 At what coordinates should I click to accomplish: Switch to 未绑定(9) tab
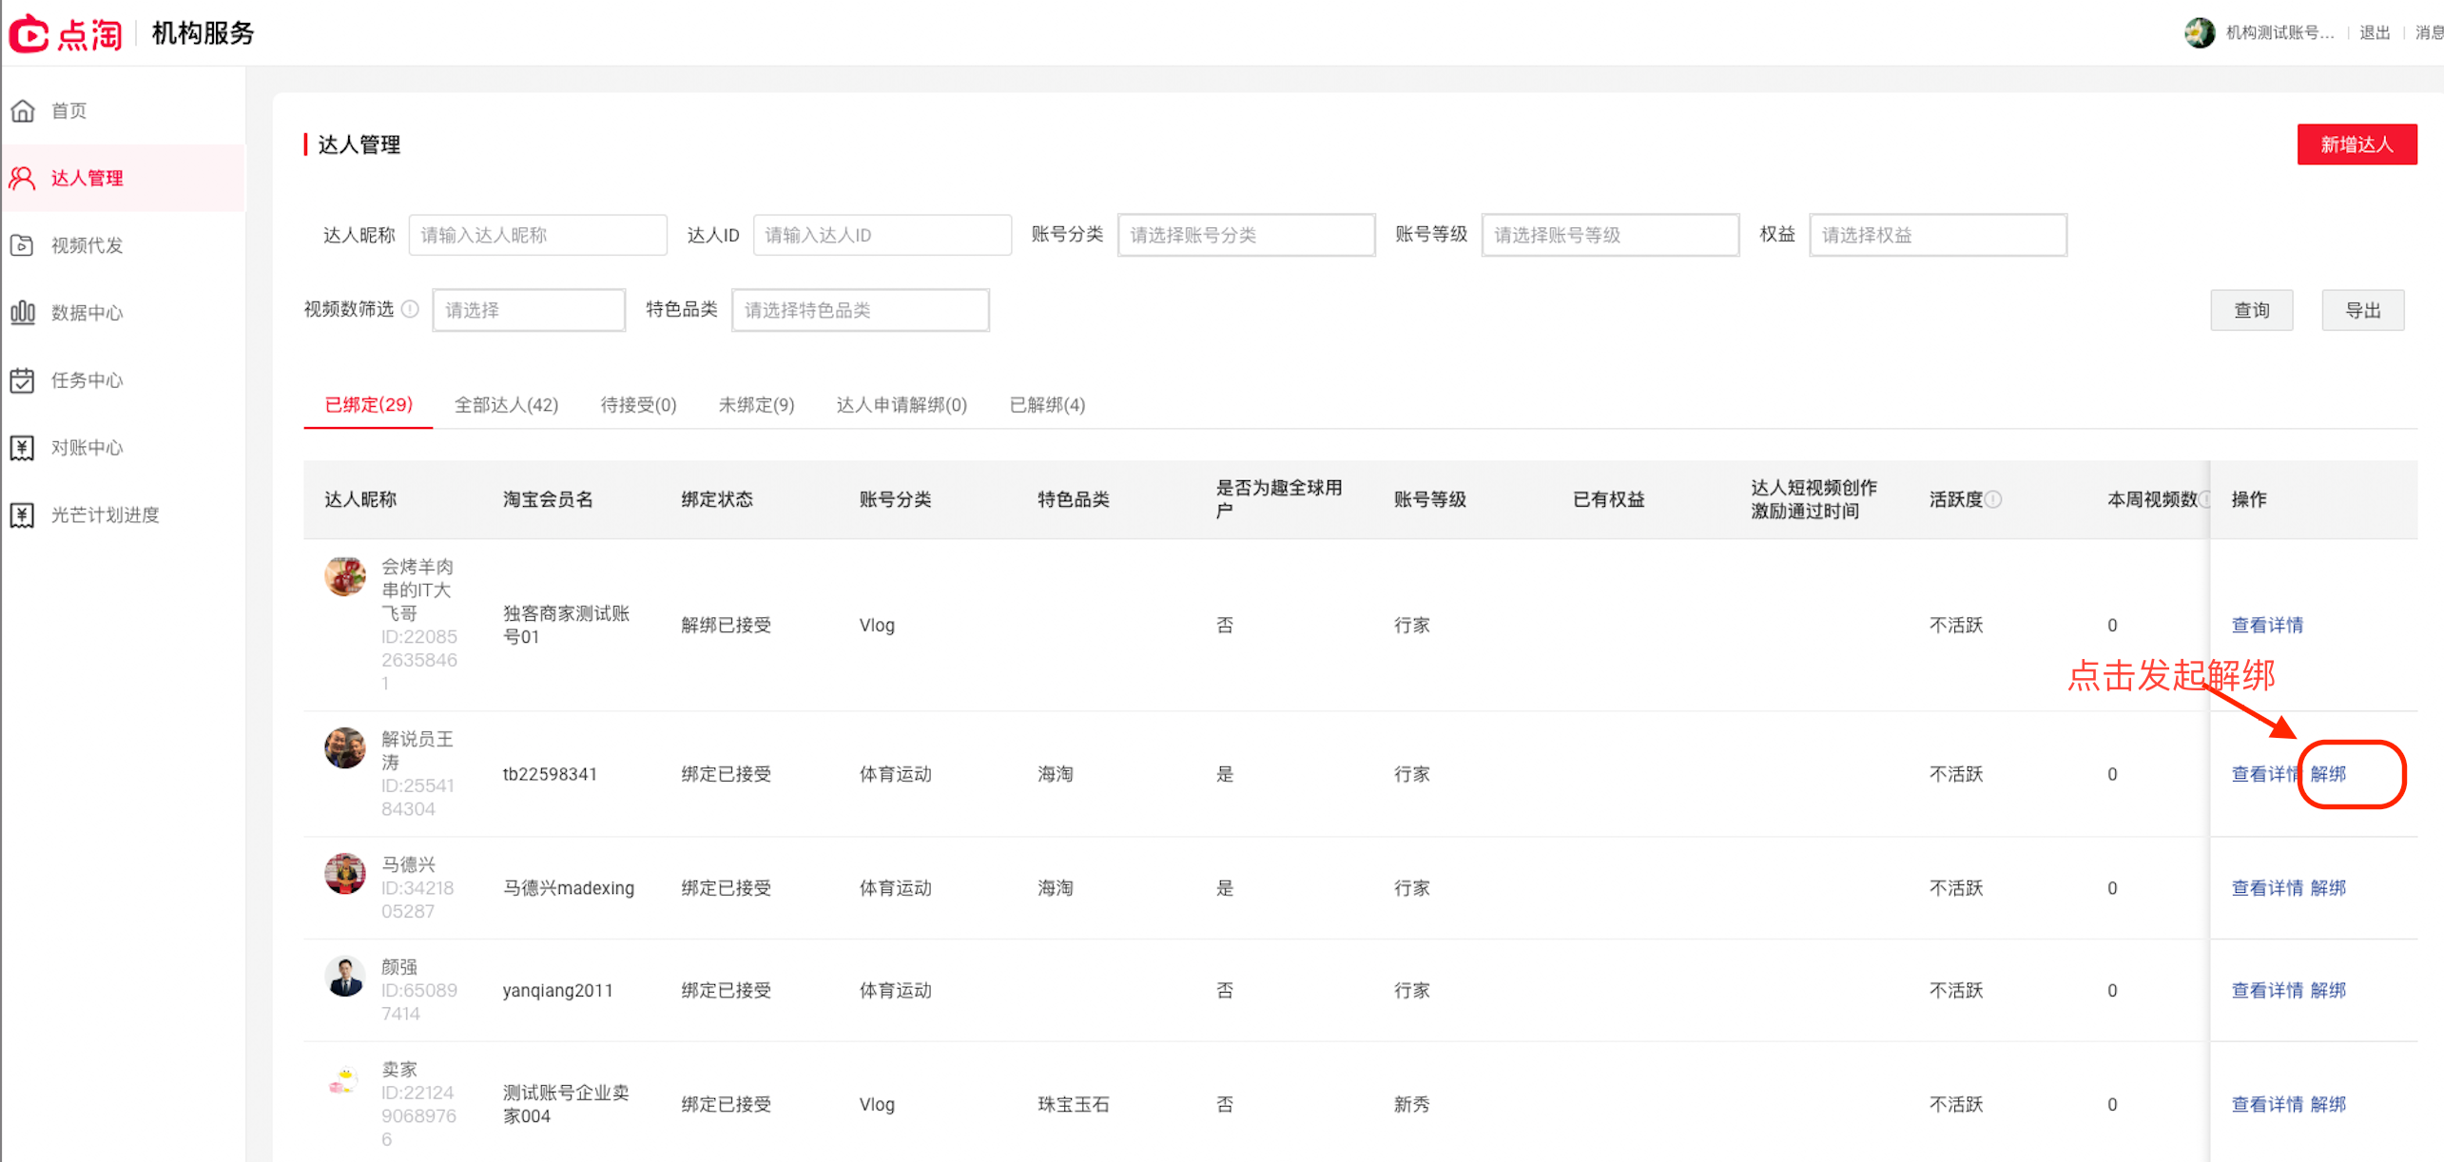pyautogui.click(x=756, y=406)
